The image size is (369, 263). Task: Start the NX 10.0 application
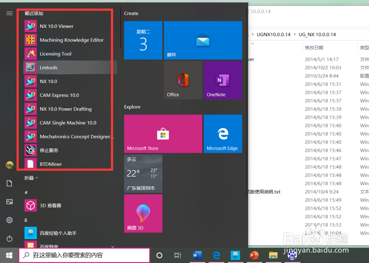click(70, 82)
